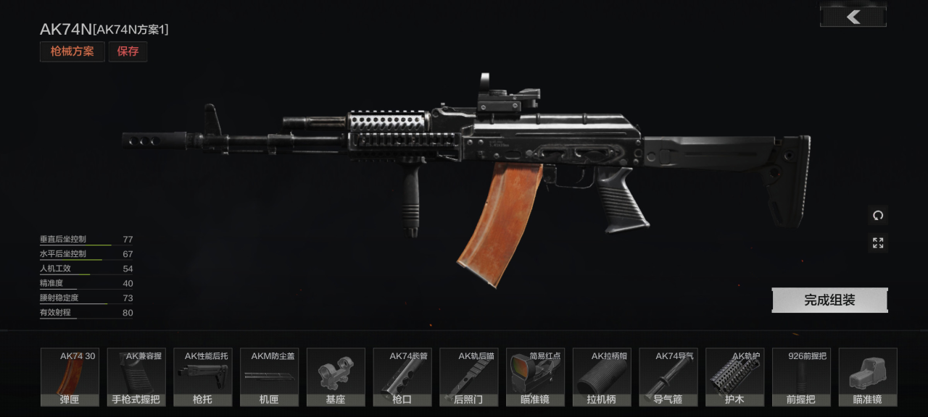Open the last sight slot with holographic icon
Image resolution: width=928 pixels, height=417 pixels.
pos(868,377)
